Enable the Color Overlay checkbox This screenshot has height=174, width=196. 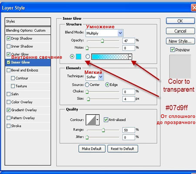(x=9, y=102)
